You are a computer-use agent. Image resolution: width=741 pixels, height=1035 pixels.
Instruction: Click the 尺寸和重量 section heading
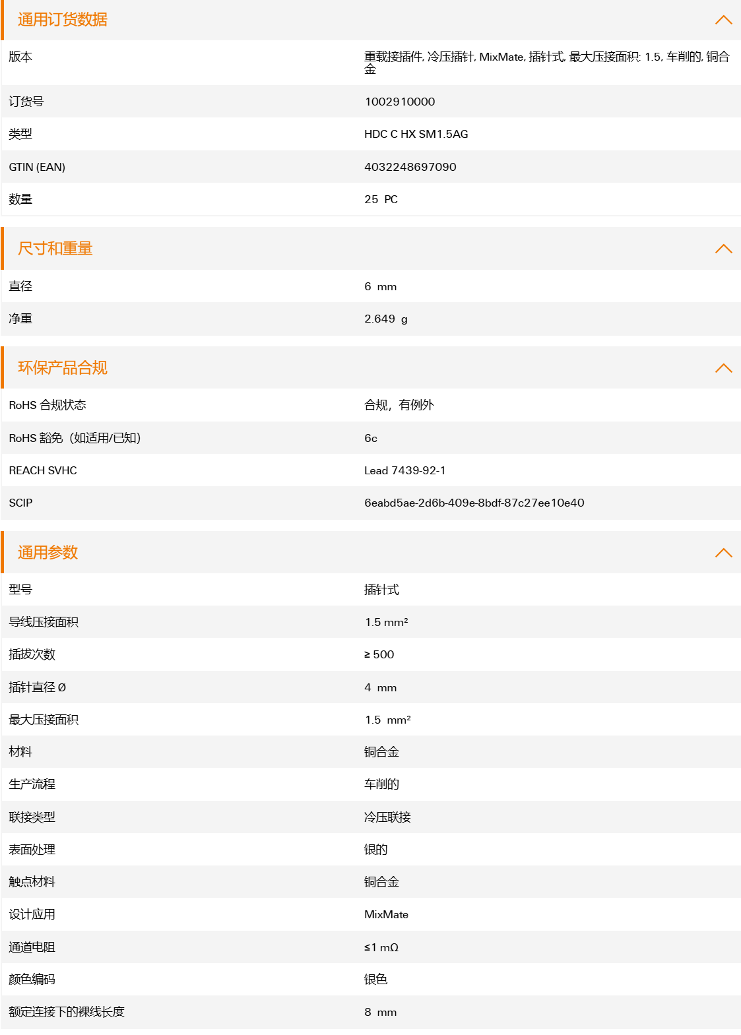(55, 249)
